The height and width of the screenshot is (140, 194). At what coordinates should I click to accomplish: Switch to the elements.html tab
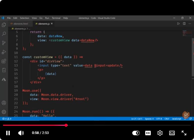pos(19,23)
